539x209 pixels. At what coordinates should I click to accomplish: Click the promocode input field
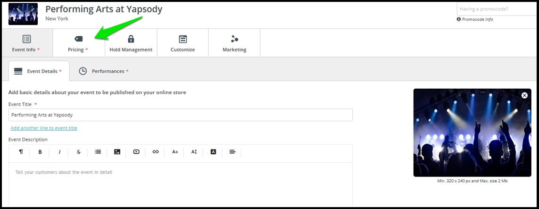pyautogui.click(x=498, y=9)
